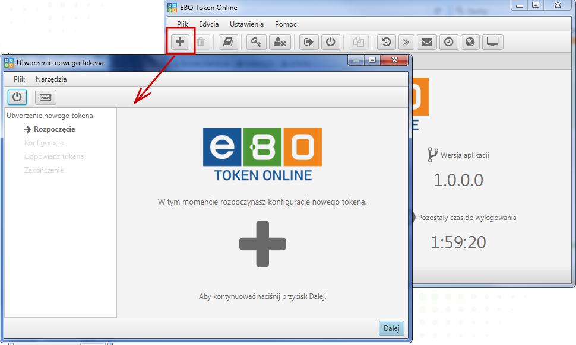576x345 pixels.
Task: Click the branch icon beside Wersja aplikacji
Action: click(x=433, y=155)
